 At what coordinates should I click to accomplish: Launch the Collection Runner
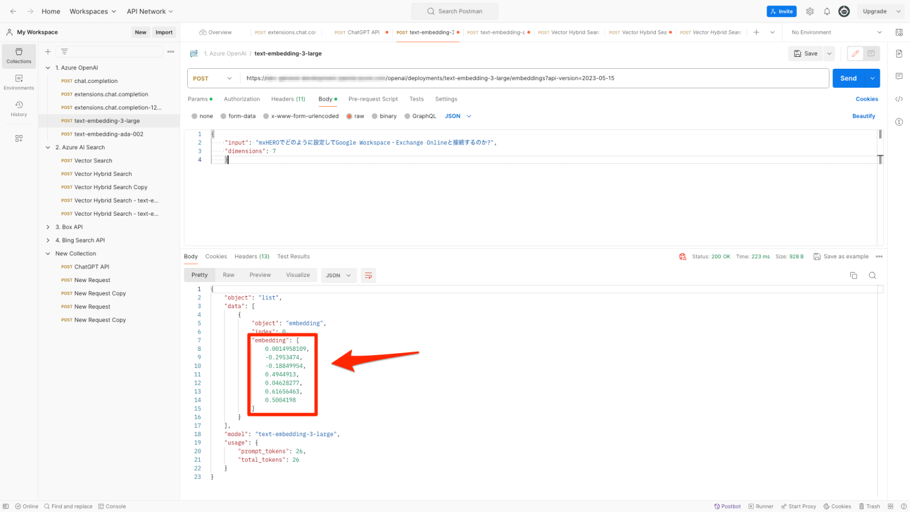point(761,506)
